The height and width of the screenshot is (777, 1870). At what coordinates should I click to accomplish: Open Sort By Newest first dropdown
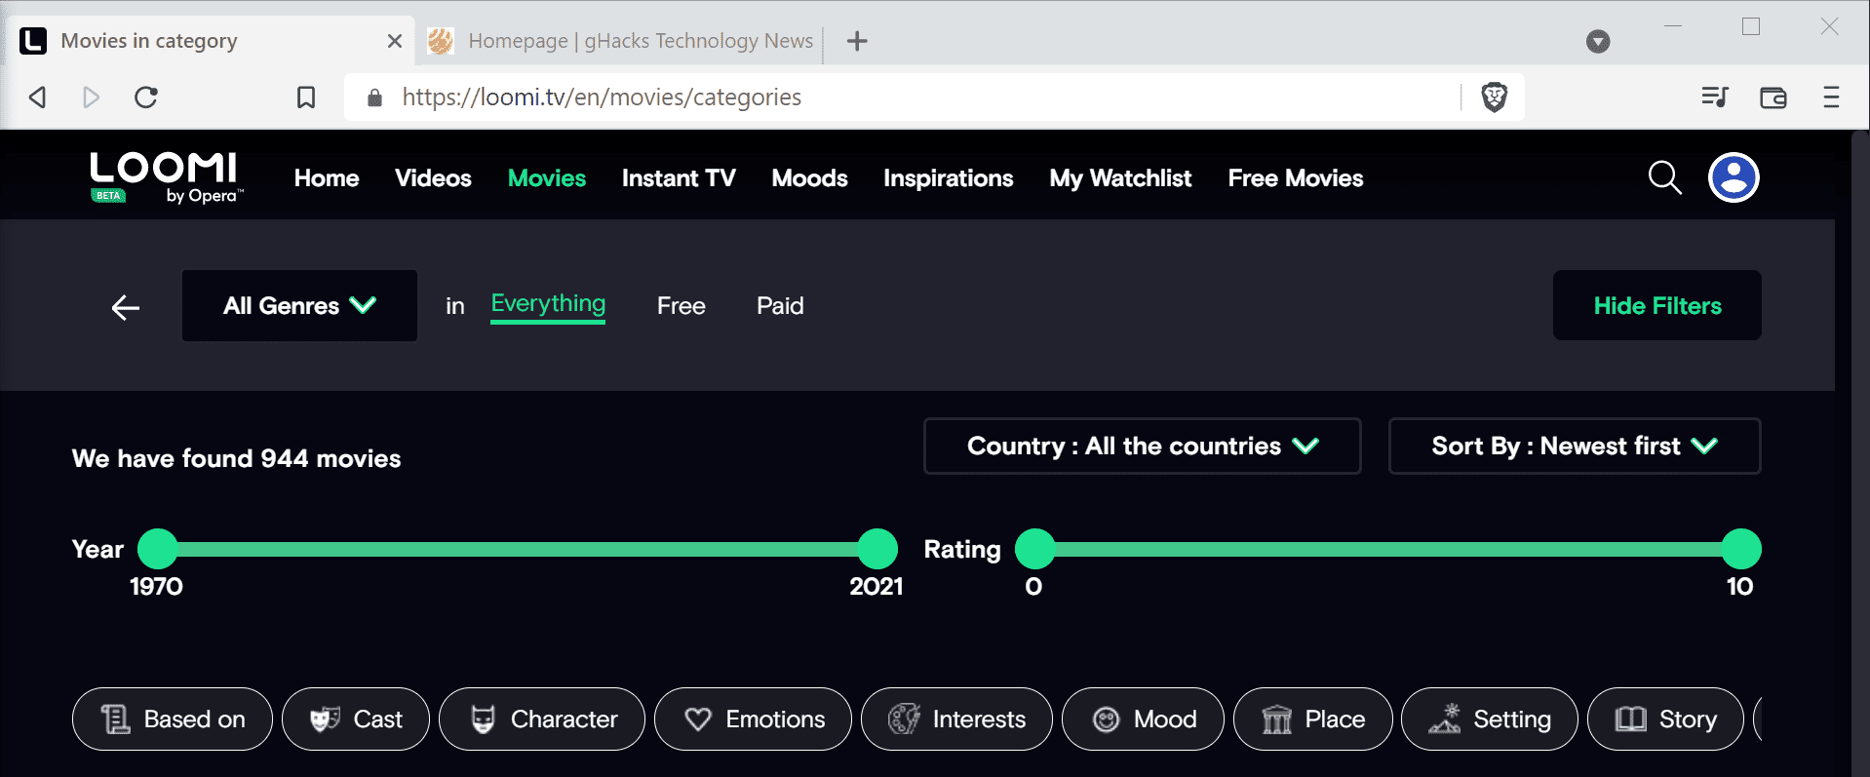point(1575,446)
